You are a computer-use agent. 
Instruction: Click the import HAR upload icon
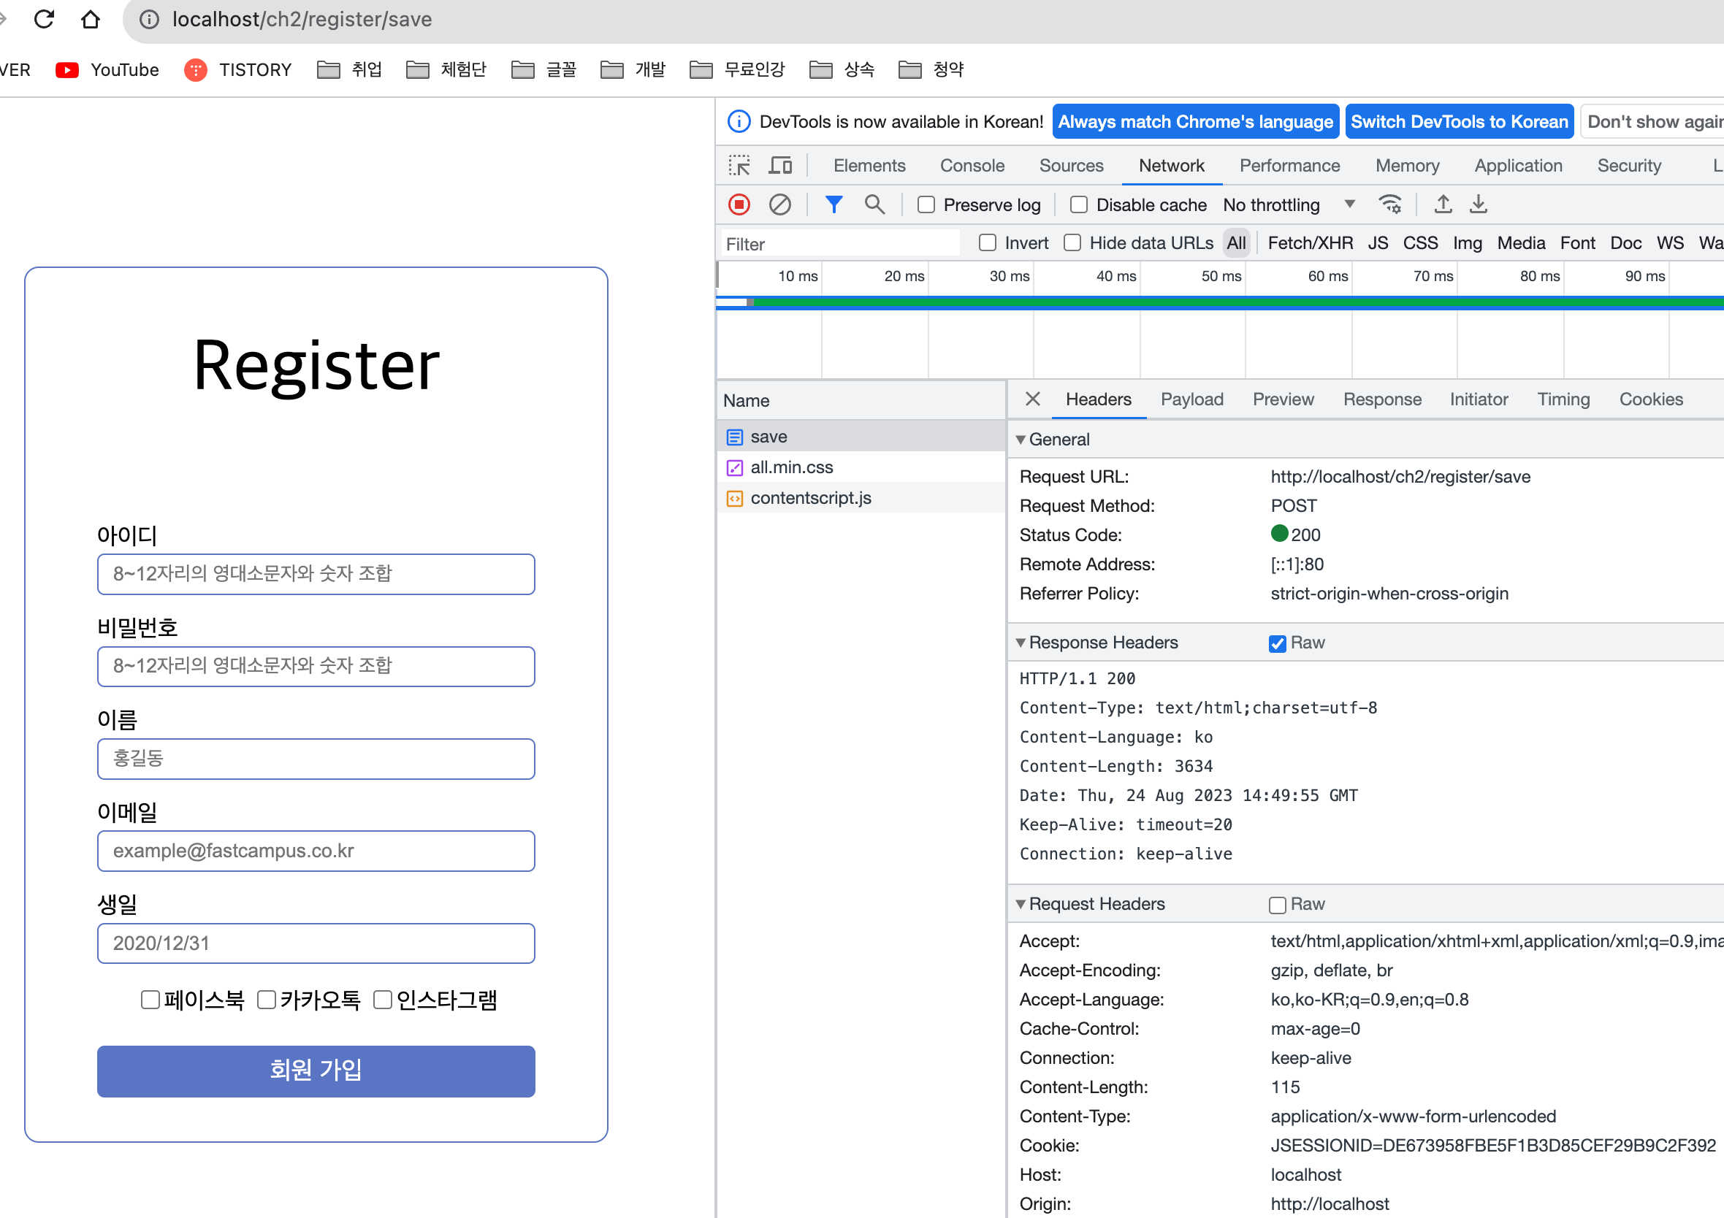point(1443,204)
